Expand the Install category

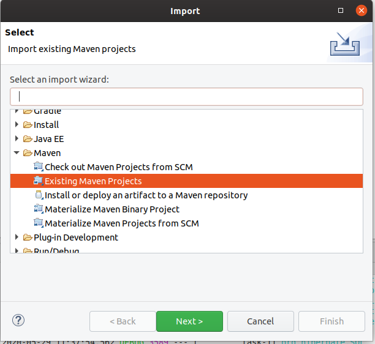point(17,125)
